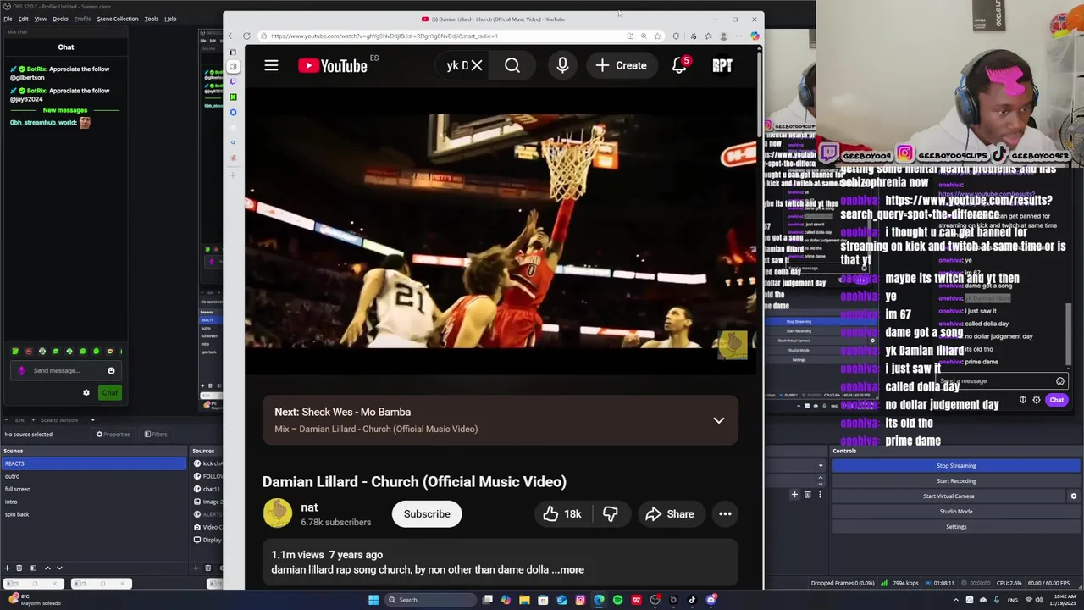The width and height of the screenshot is (1084, 610).
Task: Expand the Next up mix queue
Action: (718, 420)
